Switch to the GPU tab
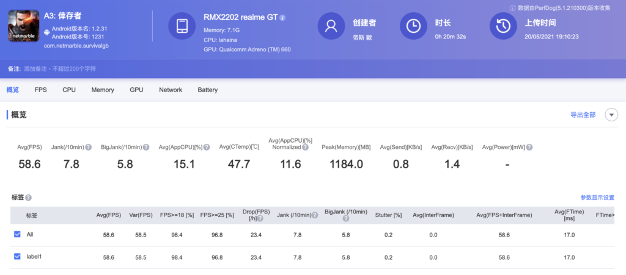The image size is (626, 275). tap(136, 90)
